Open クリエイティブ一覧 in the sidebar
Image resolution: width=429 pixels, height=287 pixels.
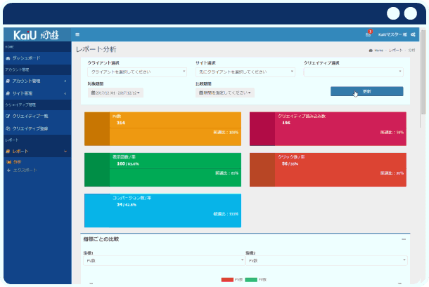point(30,116)
